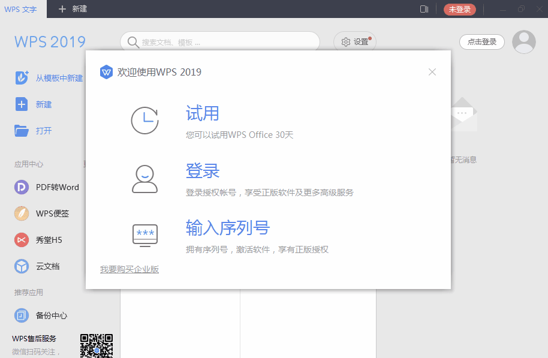Click the login person icon in the dialog

coord(144,178)
